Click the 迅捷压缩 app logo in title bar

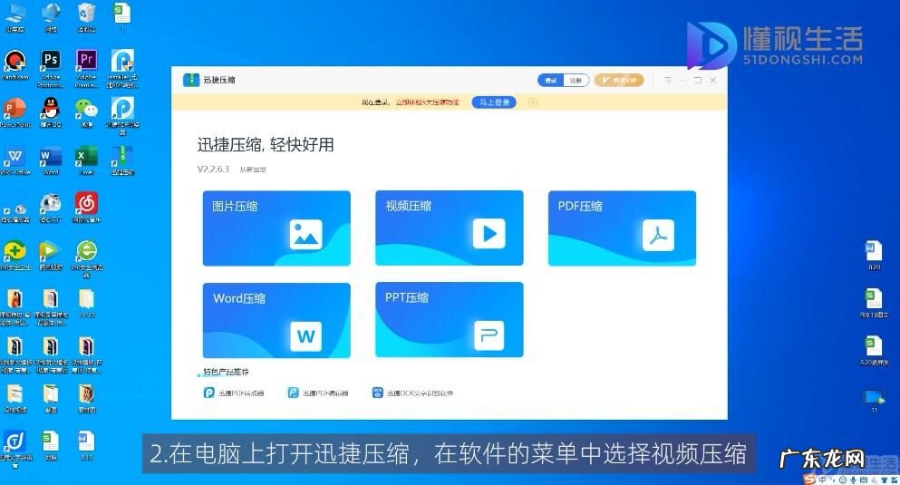(191, 80)
